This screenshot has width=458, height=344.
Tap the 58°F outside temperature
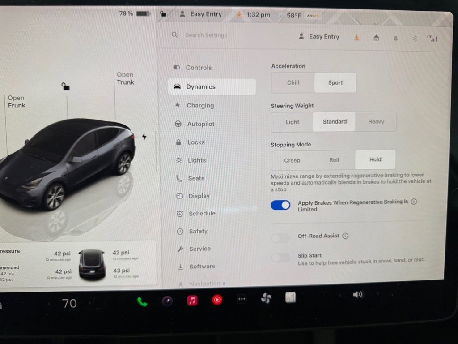293,15
